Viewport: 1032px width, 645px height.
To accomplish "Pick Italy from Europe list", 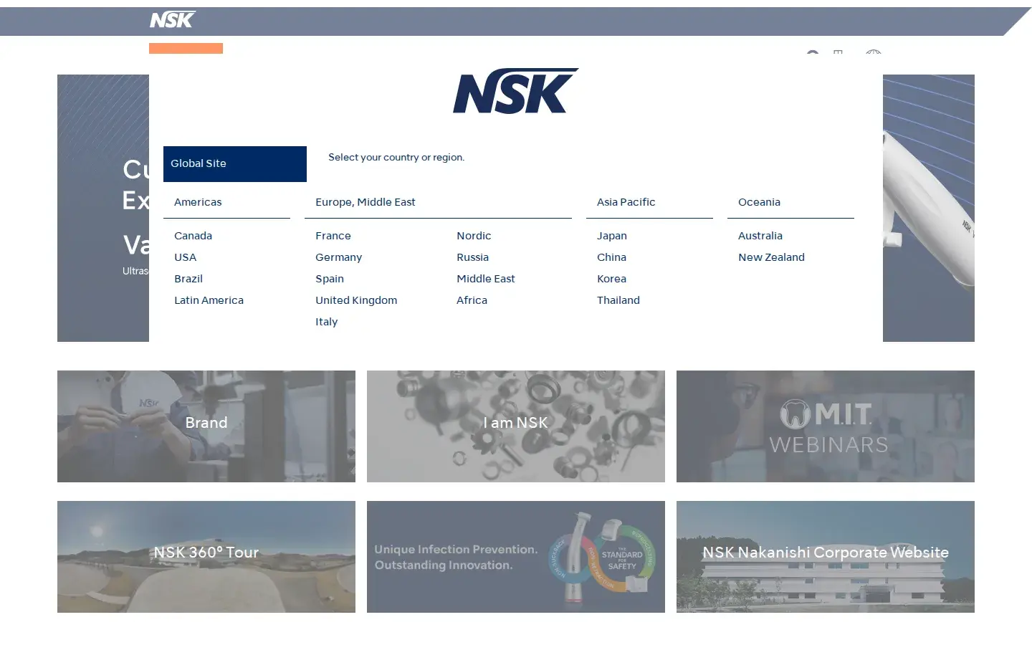I will (x=326, y=322).
